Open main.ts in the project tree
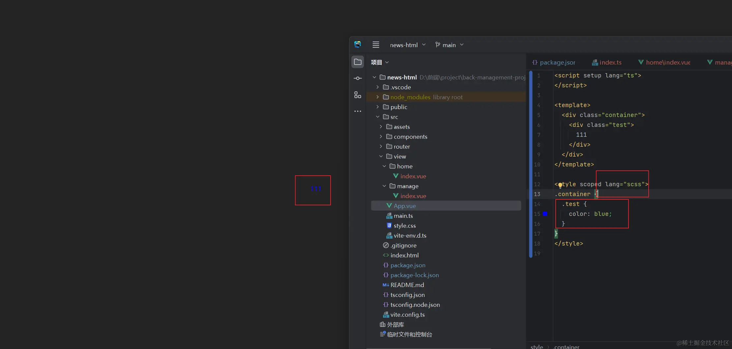This screenshot has height=349, width=732. [399, 216]
